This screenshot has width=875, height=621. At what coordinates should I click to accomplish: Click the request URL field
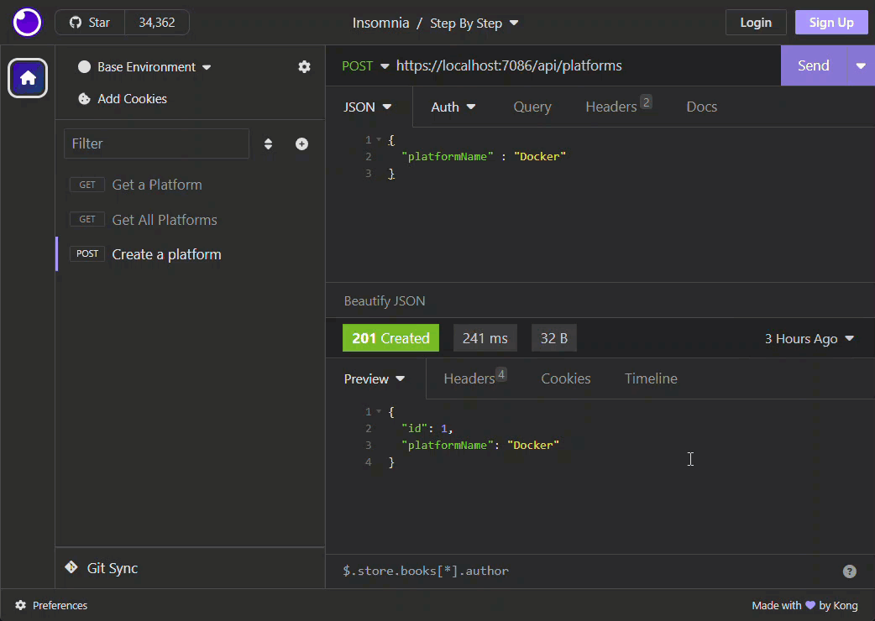pos(586,65)
